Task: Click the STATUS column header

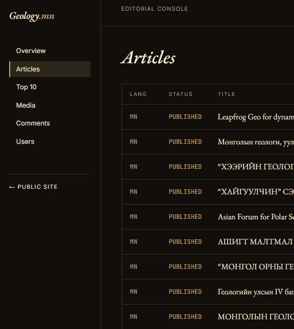Action: (180, 94)
